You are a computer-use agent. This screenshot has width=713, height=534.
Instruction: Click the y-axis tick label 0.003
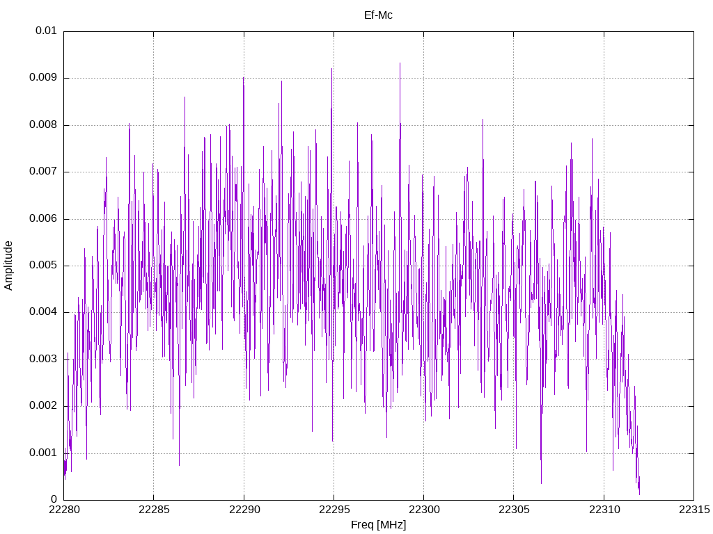pyautogui.click(x=43, y=359)
